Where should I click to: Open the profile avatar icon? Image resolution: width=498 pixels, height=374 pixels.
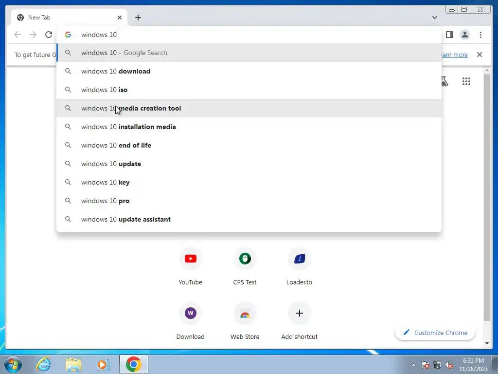[464, 35]
